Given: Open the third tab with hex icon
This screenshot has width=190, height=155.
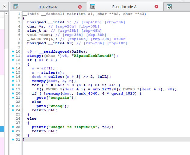Looking at the screenshot, I should (170, 7).
